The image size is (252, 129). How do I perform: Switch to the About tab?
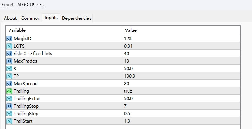point(10,18)
